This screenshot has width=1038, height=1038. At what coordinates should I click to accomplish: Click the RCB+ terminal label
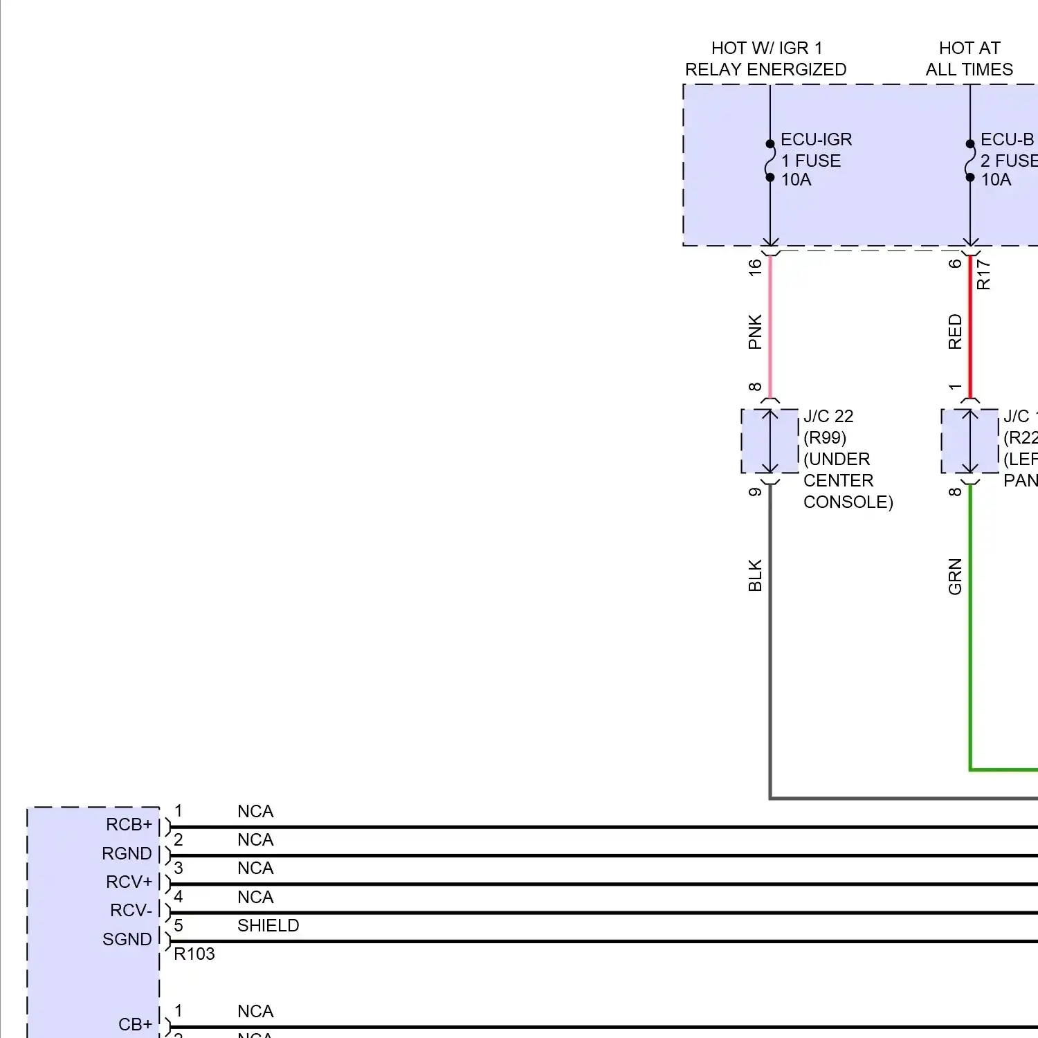click(x=129, y=825)
